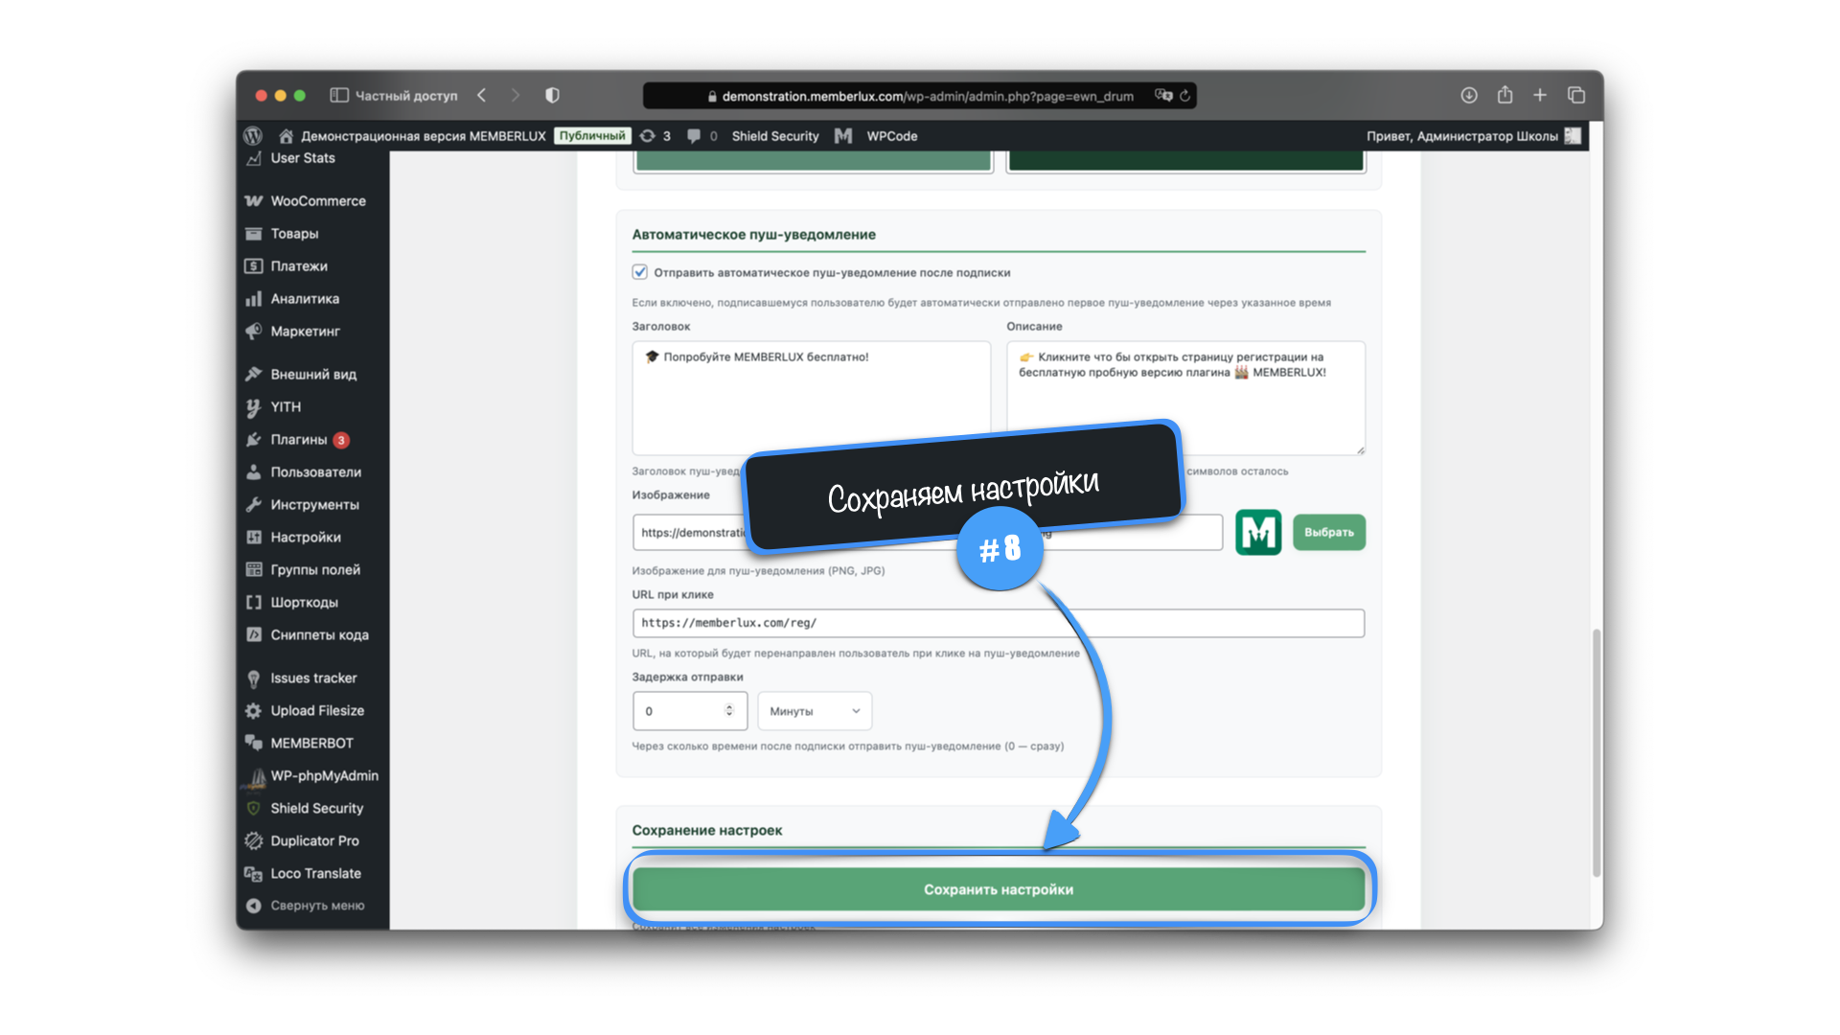Viewport: 1840px width, 1035px height.
Task: Click the page vertical scrollbar
Action: pos(1597,752)
